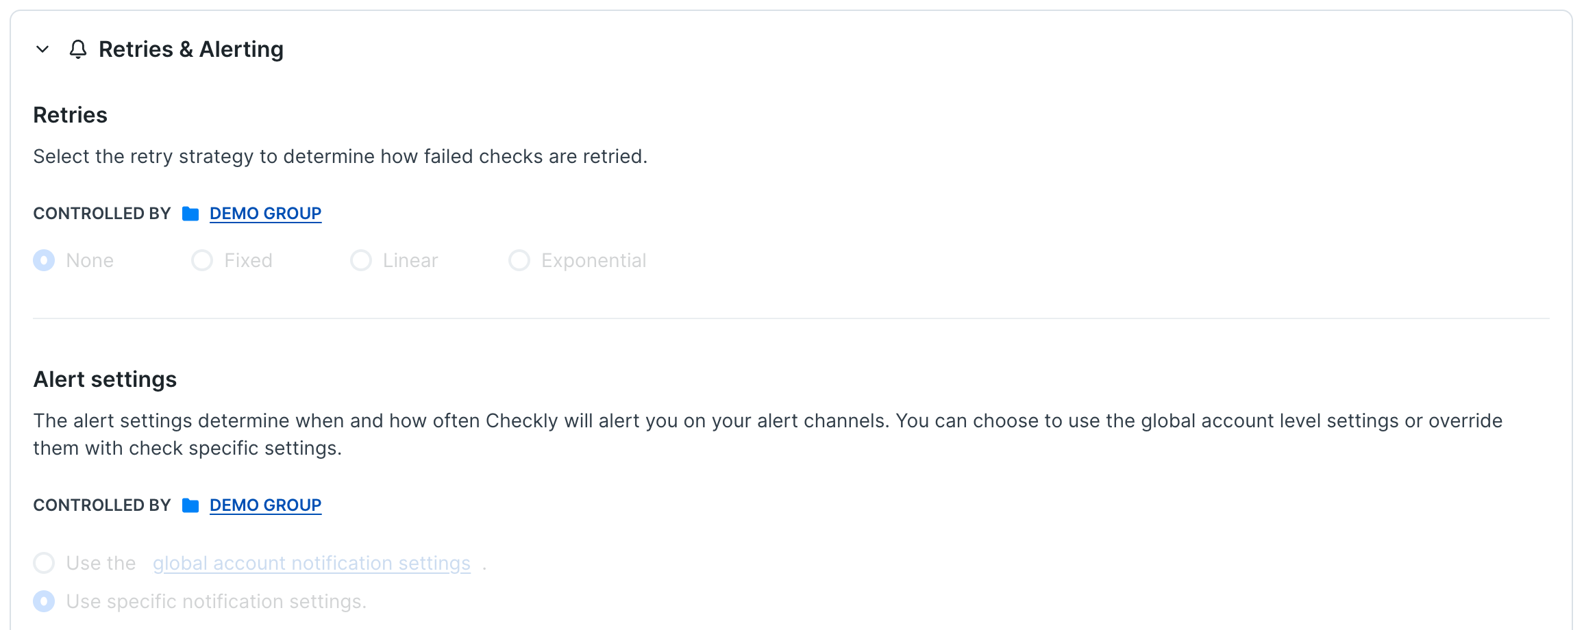Open the global account notification settings link

pos(311,562)
